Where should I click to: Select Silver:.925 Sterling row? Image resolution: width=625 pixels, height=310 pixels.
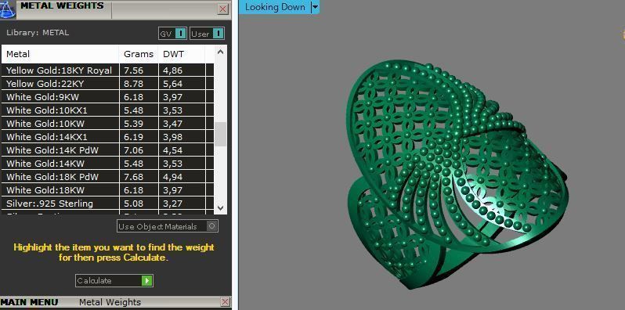point(107,204)
